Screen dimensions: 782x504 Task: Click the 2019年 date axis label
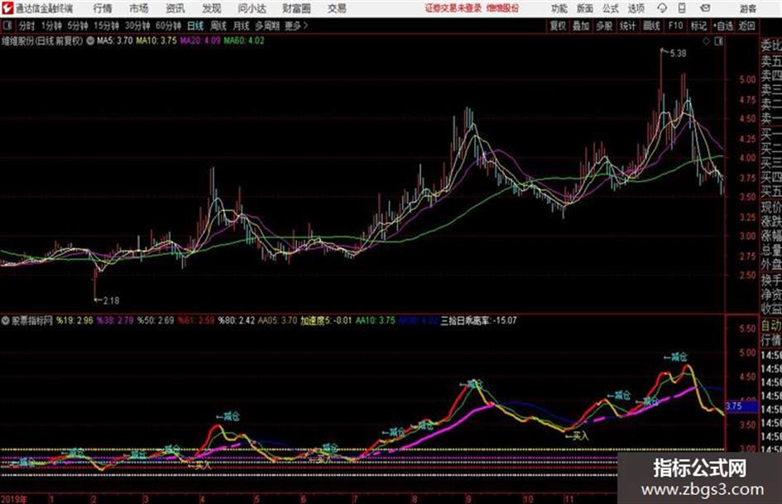(x=14, y=498)
